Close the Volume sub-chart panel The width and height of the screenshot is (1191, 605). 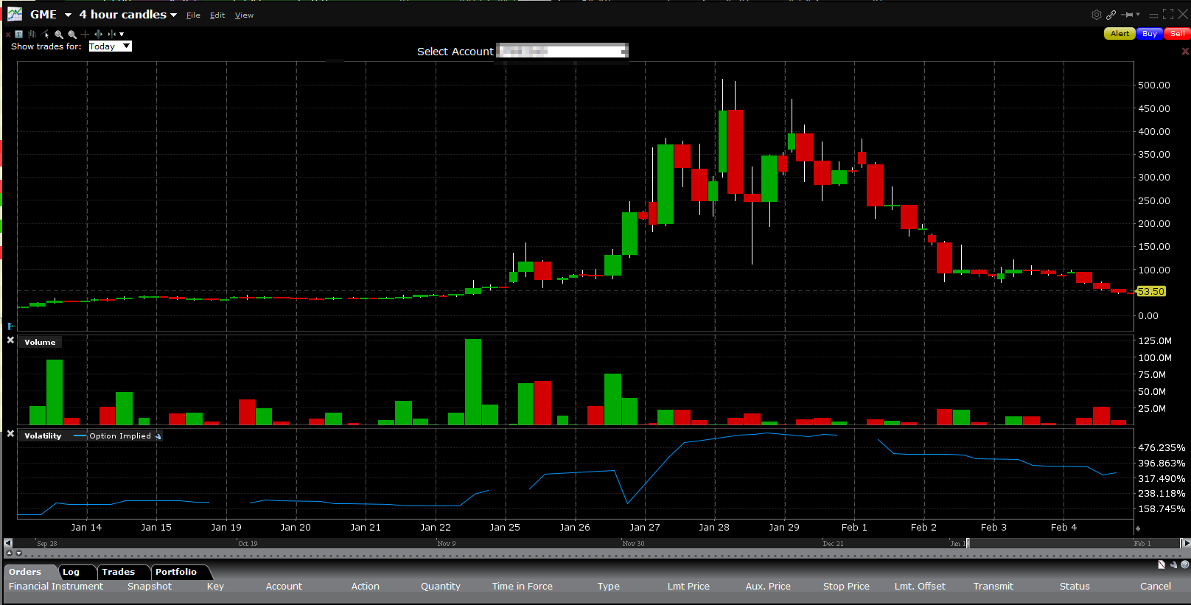pyautogui.click(x=10, y=340)
